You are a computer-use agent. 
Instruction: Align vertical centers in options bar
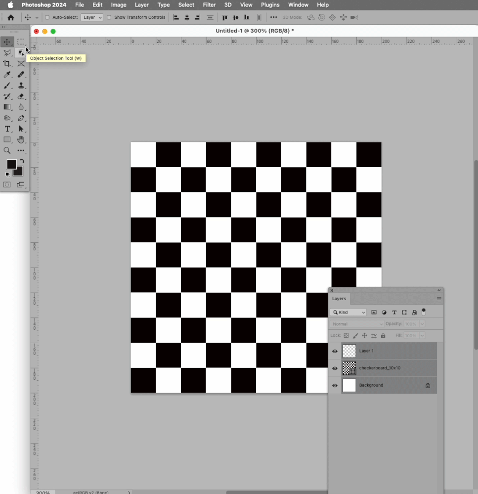tap(235, 18)
